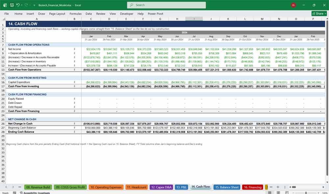Open the Review ribbon tab
This screenshot has width=329, height=194.
coord(101,13)
